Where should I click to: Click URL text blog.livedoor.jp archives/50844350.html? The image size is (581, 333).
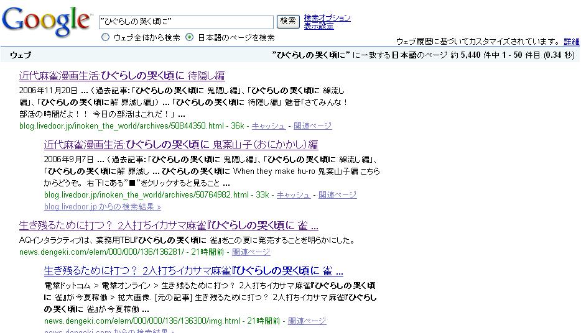[x=121, y=125]
